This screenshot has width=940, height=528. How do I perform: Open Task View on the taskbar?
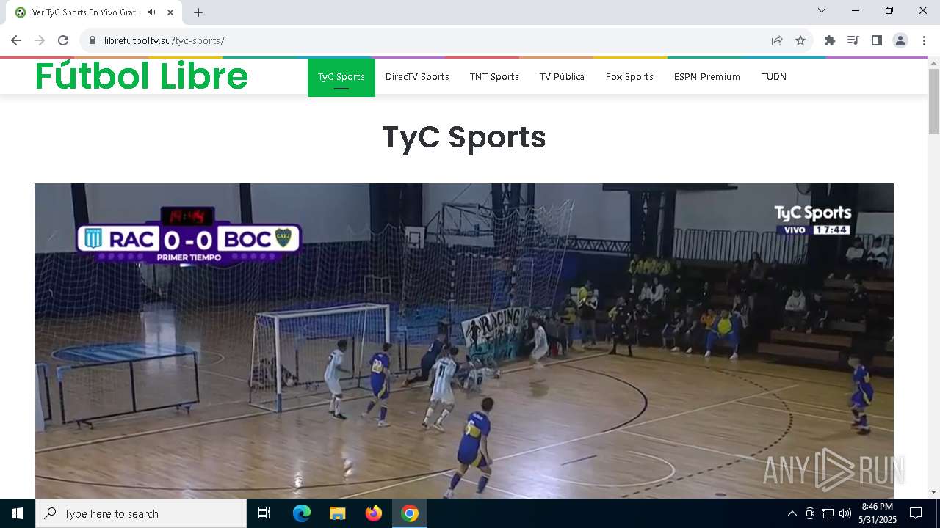coord(264,513)
